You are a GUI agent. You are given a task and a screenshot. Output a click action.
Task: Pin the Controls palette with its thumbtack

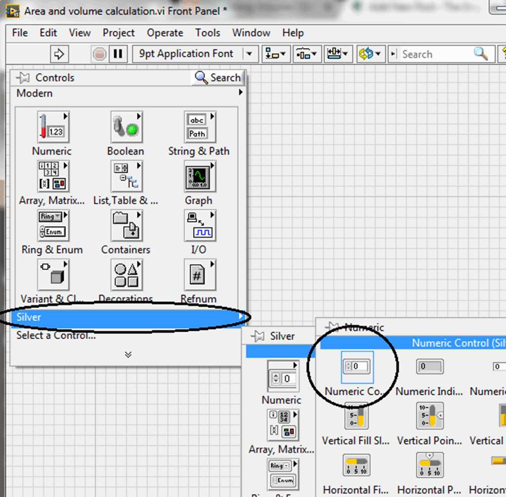click(x=21, y=78)
